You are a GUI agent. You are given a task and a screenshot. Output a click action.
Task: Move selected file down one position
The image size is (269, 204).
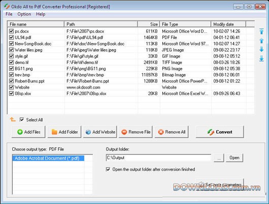click(261, 49)
